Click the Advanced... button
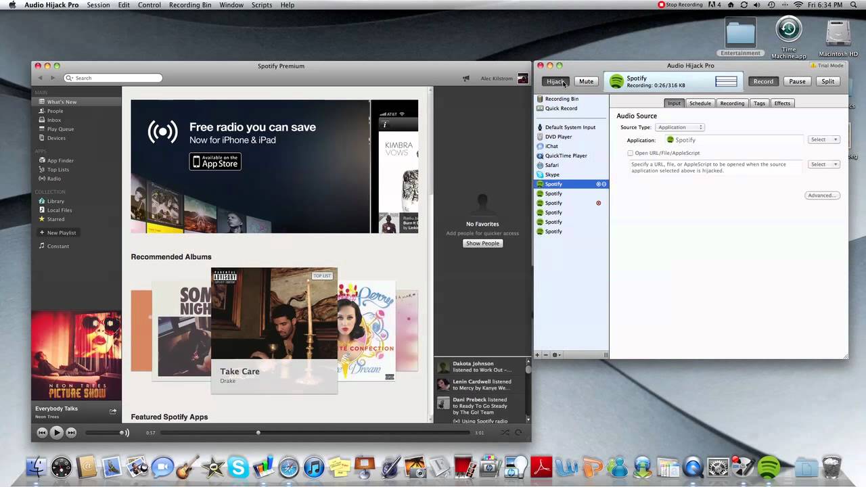866x487 pixels. (822, 195)
